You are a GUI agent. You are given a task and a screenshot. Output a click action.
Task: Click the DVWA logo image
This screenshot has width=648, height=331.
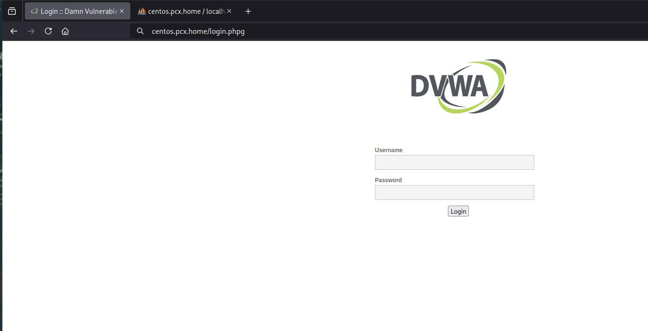click(x=458, y=86)
